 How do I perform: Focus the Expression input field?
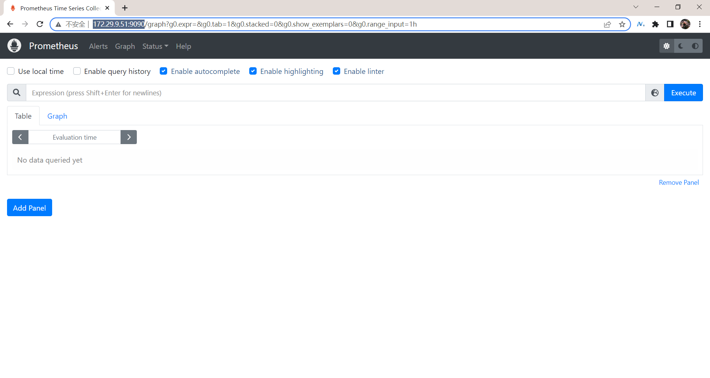point(336,93)
